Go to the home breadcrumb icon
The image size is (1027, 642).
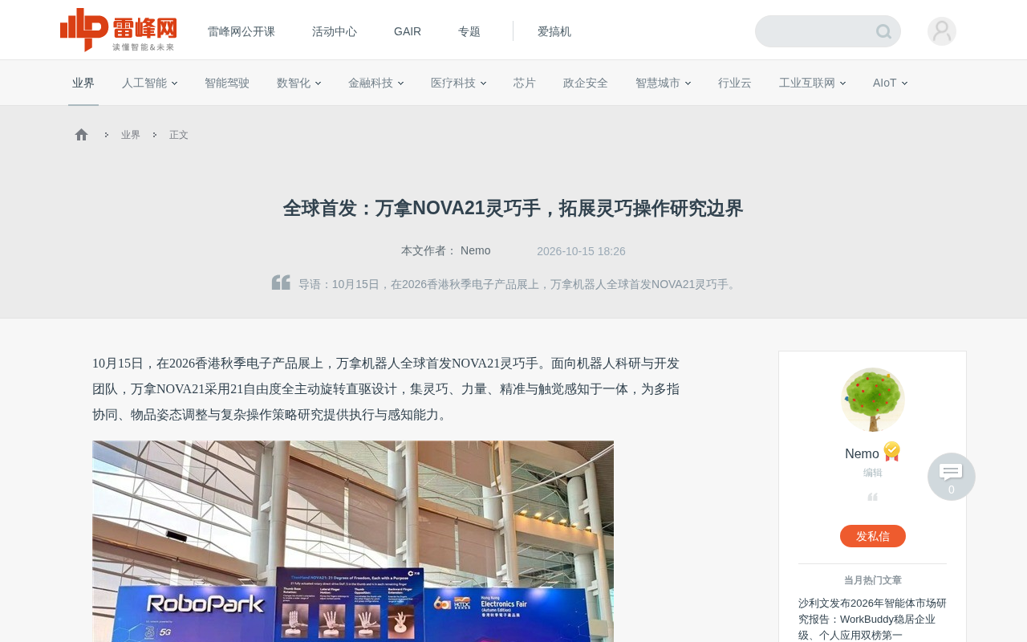[x=81, y=135]
